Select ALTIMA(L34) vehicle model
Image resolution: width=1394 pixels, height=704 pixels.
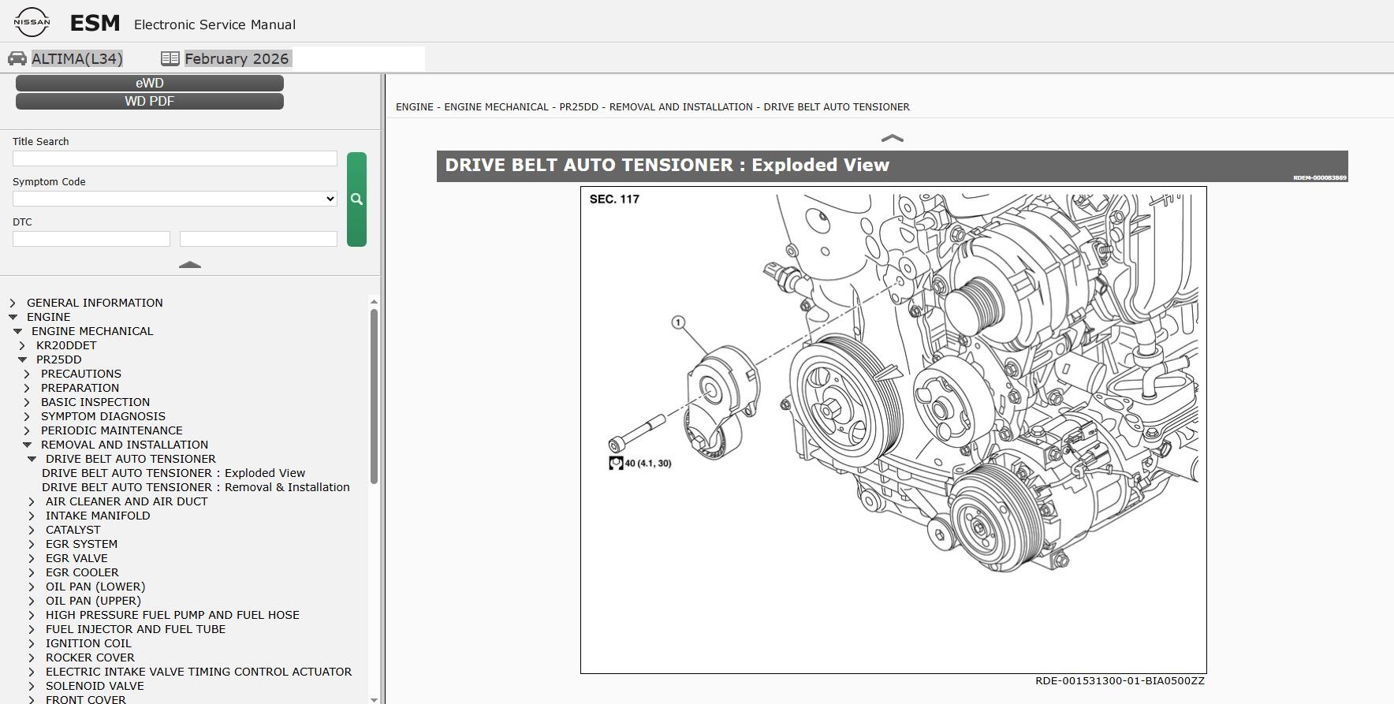77,58
